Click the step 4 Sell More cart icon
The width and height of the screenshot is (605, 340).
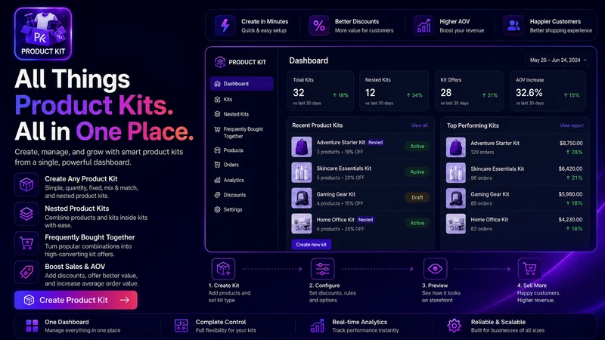(x=529, y=269)
